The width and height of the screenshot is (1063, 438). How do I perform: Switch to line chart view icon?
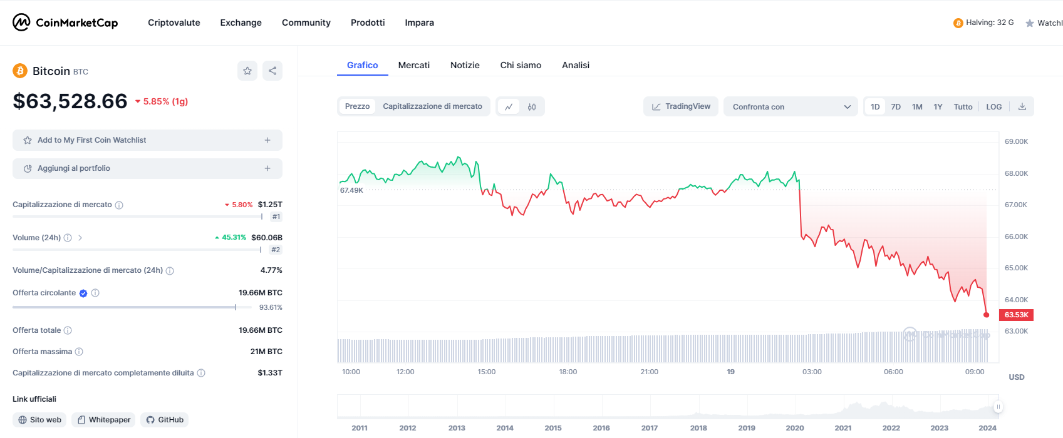pyautogui.click(x=509, y=107)
